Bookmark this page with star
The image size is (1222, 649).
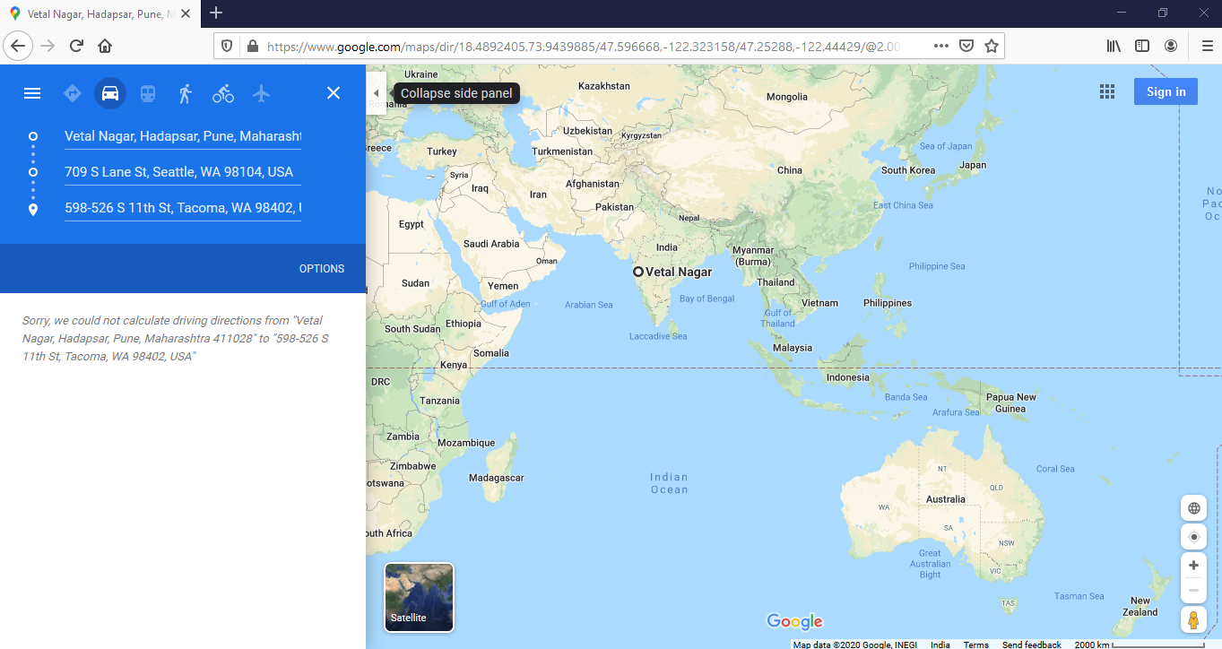tap(992, 46)
